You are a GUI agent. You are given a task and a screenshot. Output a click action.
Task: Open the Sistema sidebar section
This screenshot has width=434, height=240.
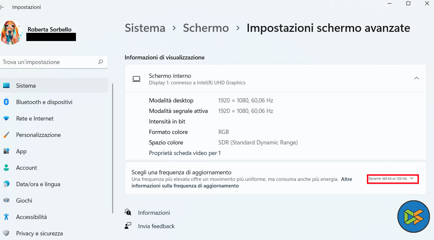coord(26,86)
